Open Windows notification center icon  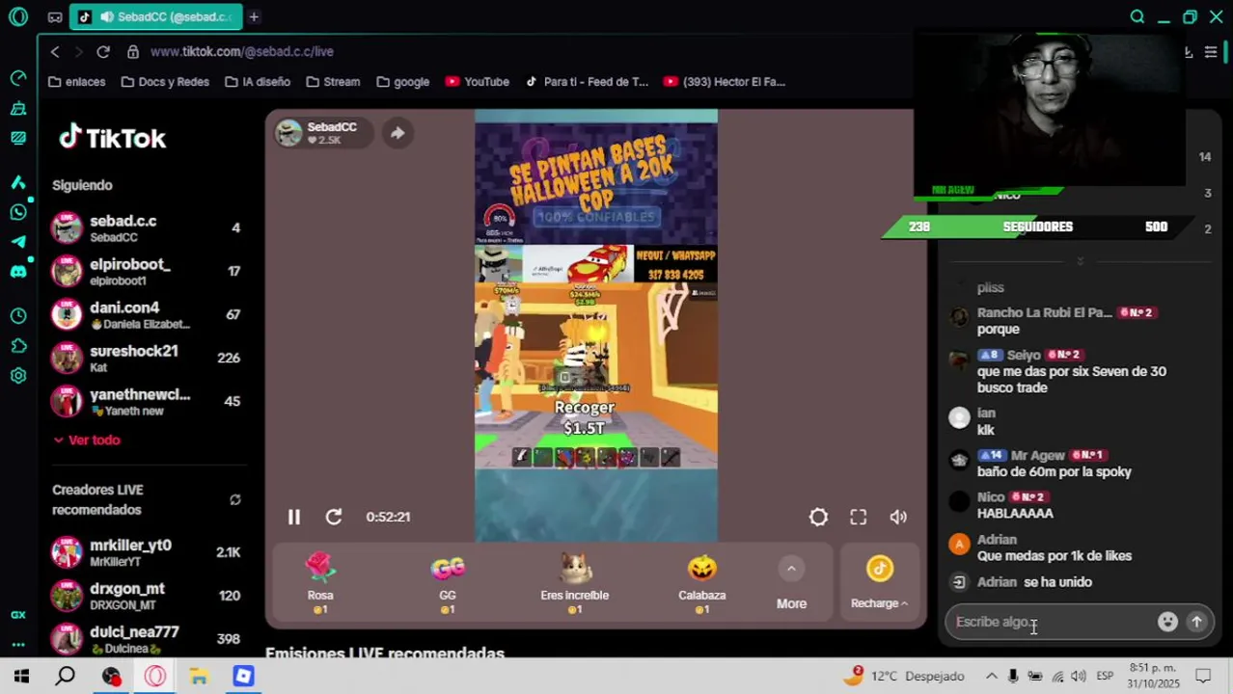(x=1203, y=676)
